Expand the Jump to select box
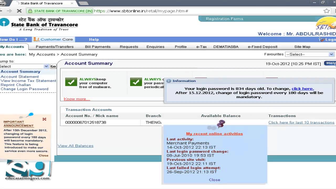This screenshot has height=189, width=336. 24,66
